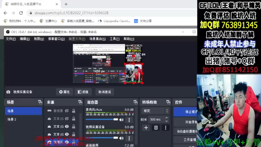Click the 开始录制 button
Screen dimensions: 261x147
[185, 122]
